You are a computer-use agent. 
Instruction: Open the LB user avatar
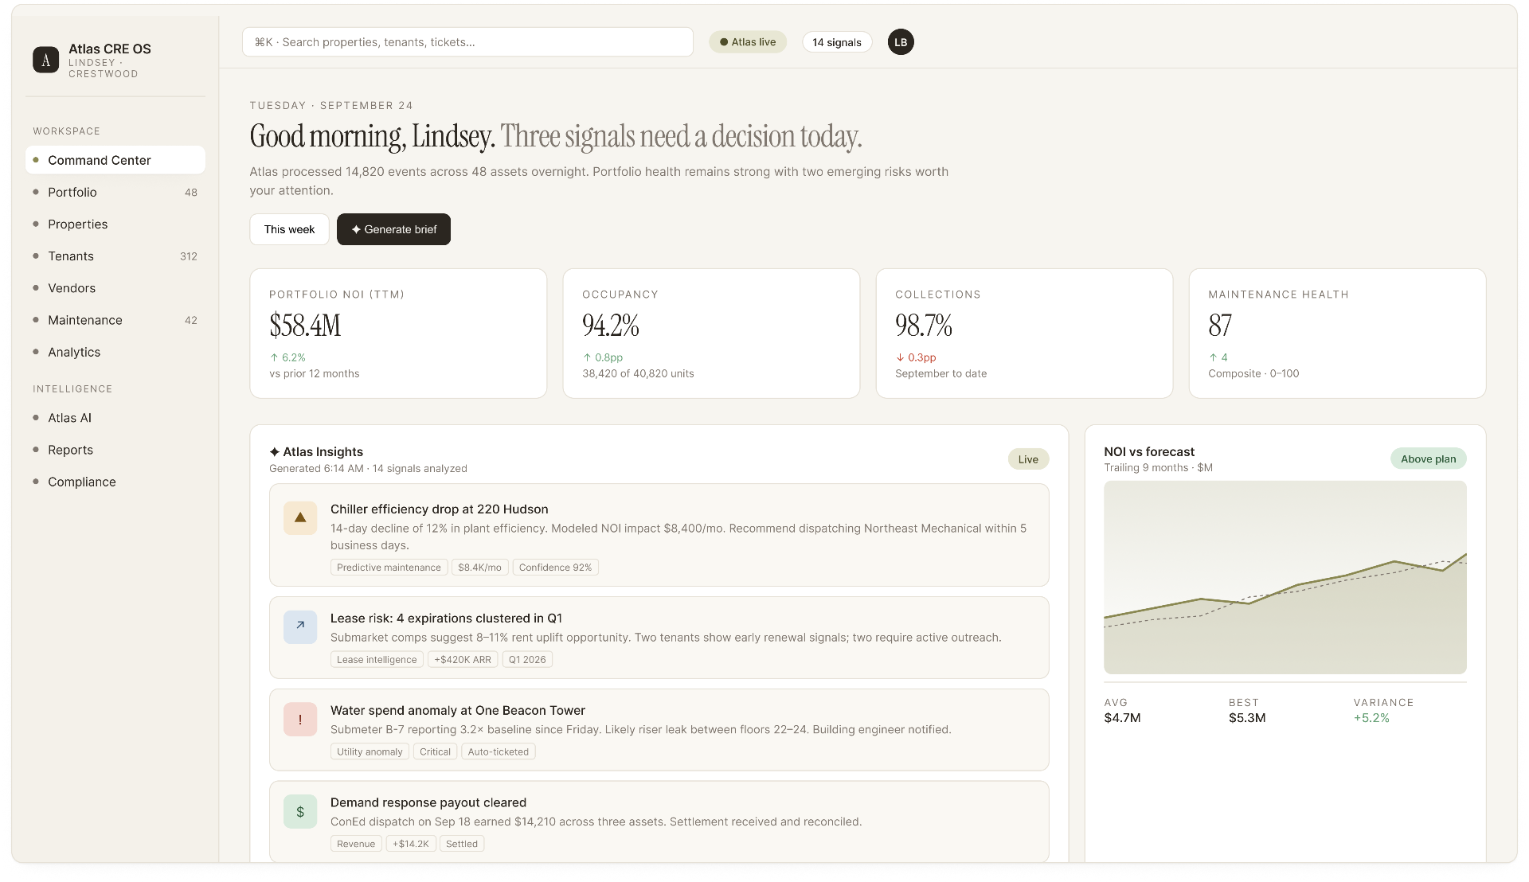coord(901,42)
